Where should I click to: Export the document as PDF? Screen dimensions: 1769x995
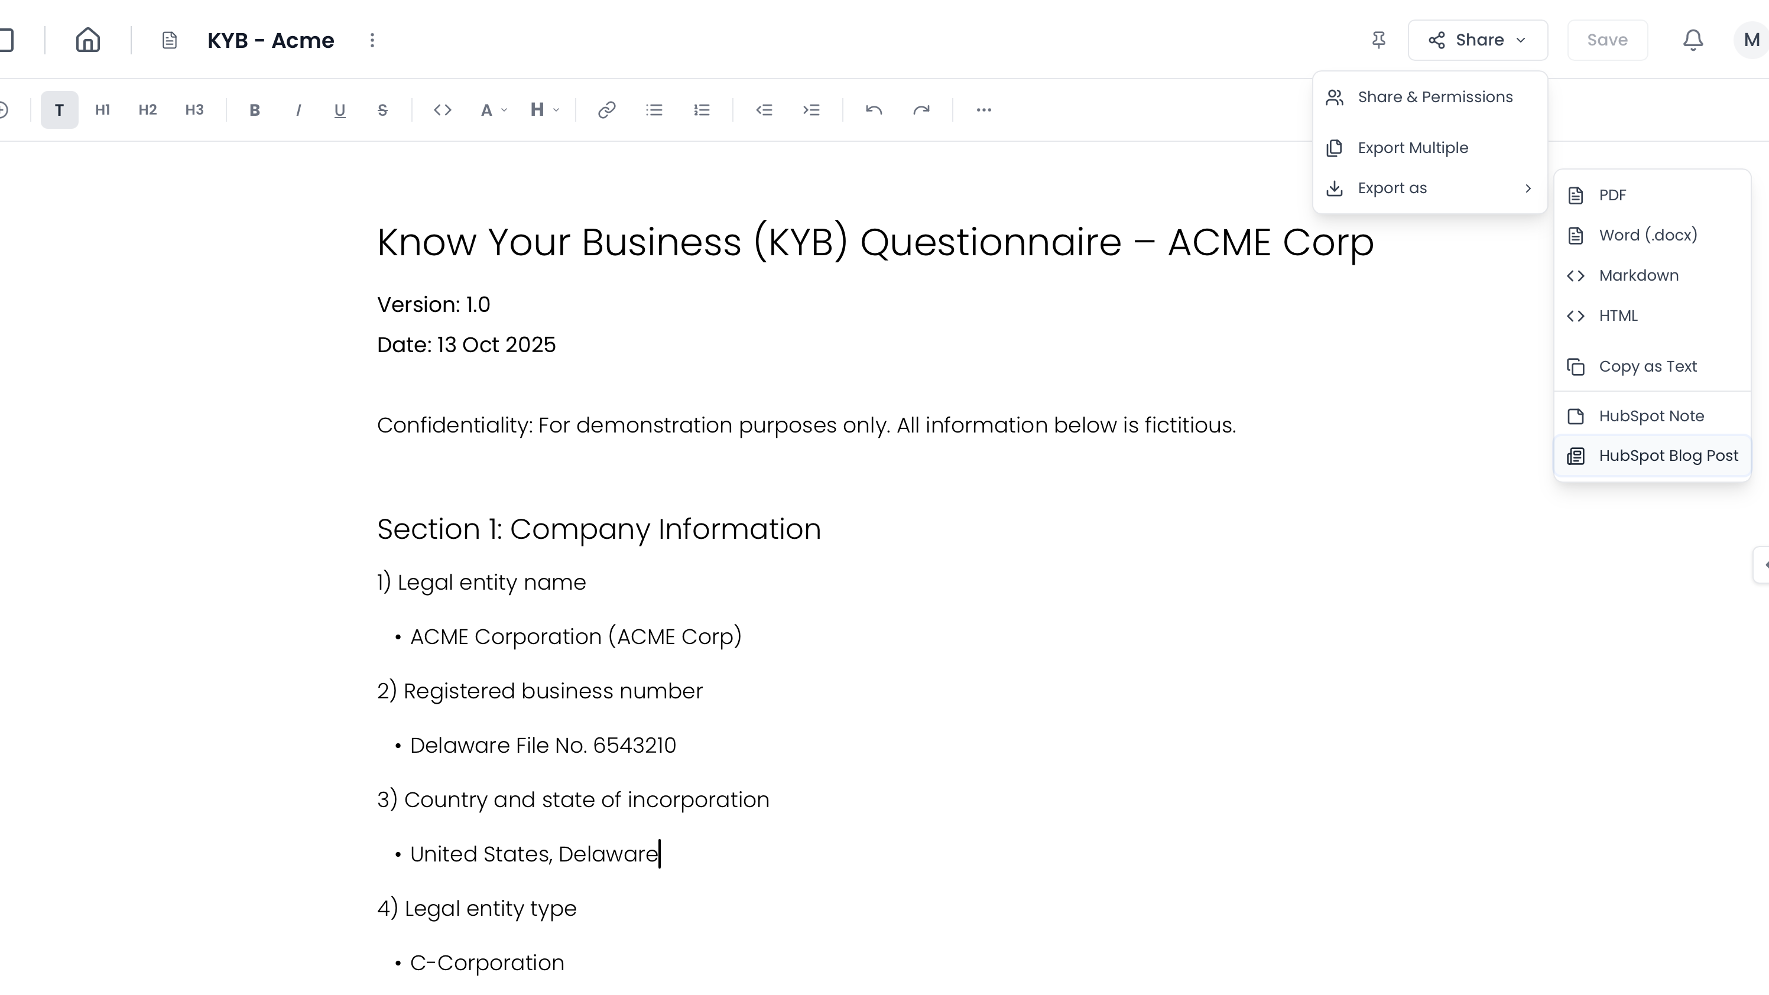tap(1611, 195)
